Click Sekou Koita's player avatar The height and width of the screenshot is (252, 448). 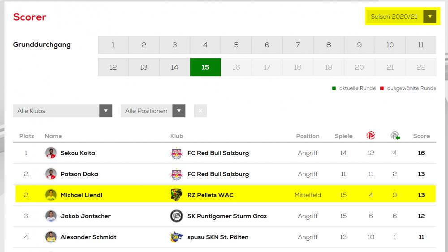[x=51, y=153]
